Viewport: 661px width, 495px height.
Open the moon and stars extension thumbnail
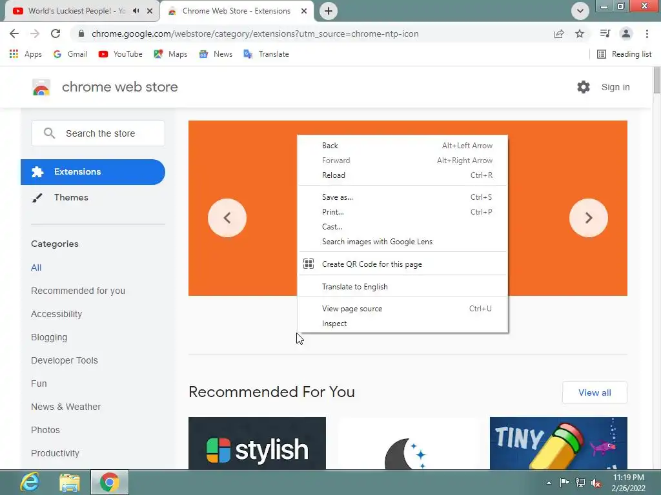coord(408,443)
